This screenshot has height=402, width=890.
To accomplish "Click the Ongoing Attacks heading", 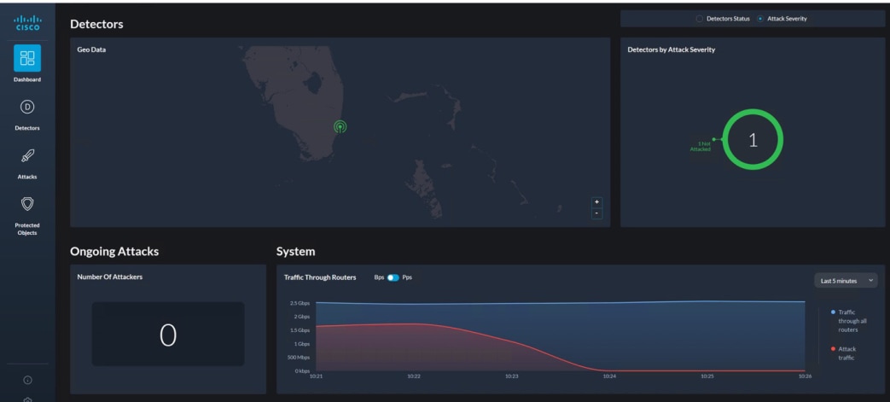I will (114, 251).
